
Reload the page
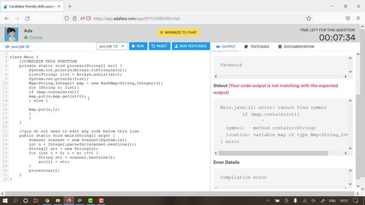coord(27,18)
